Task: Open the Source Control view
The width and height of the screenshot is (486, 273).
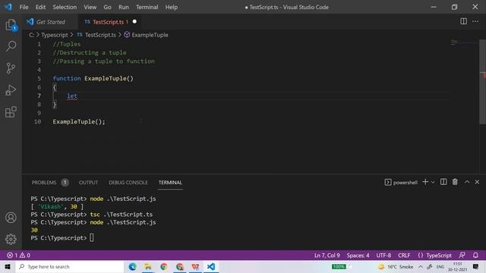Action: (x=11, y=68)
